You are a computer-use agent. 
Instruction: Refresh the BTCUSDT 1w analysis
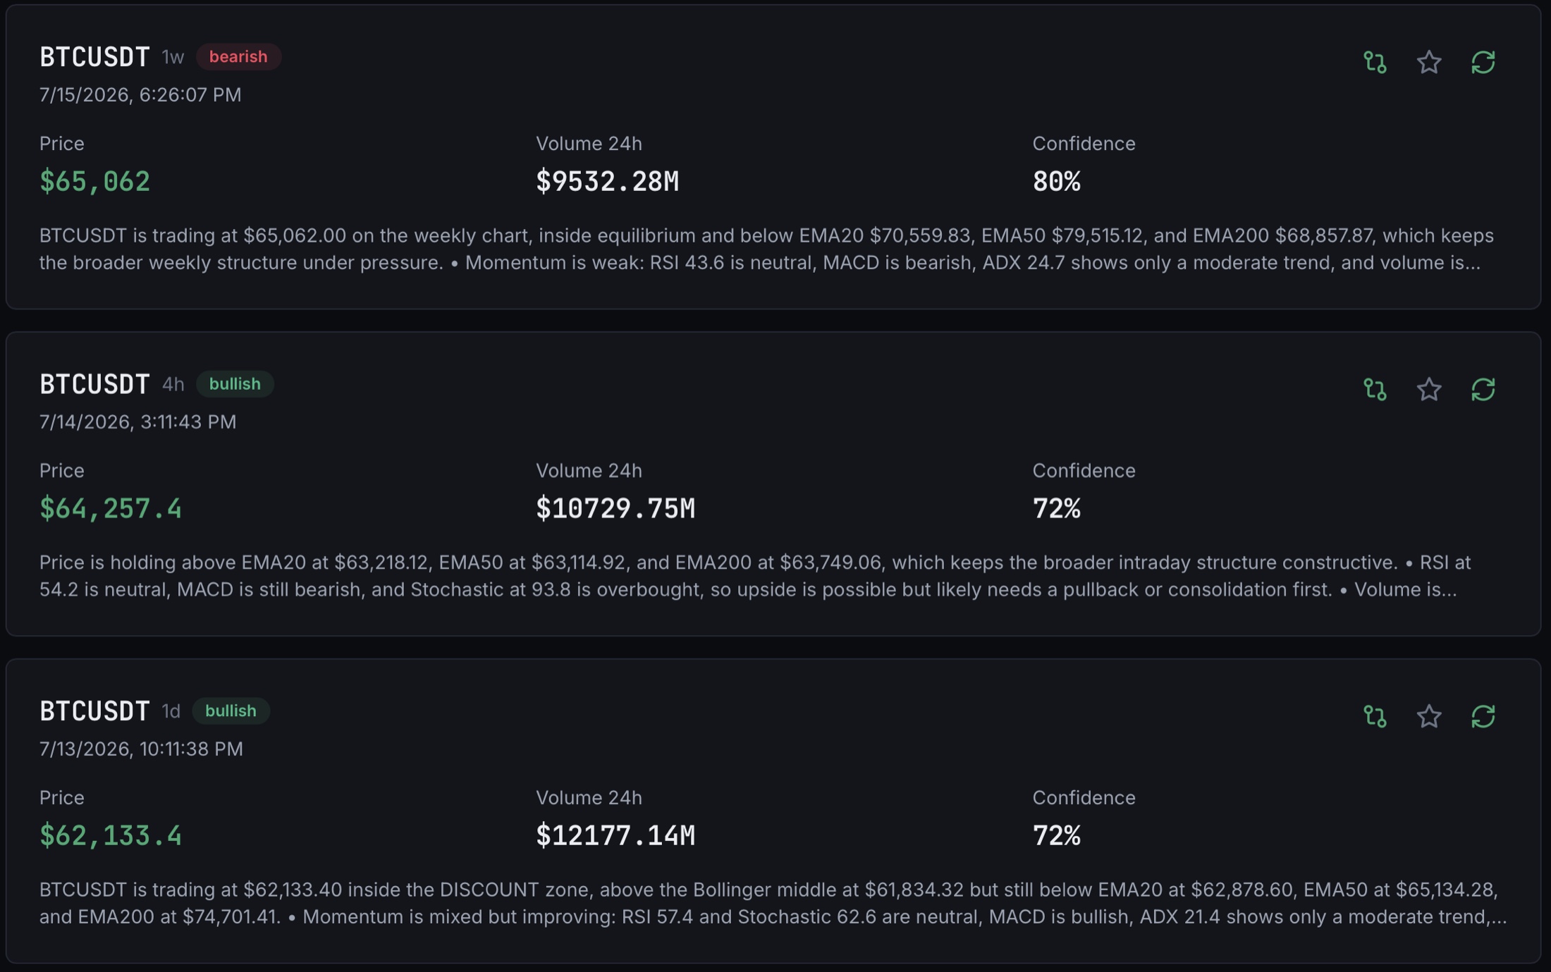[x=1483, y=62]
